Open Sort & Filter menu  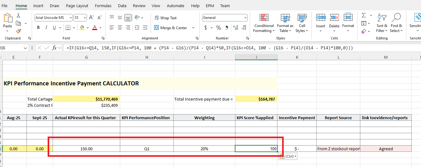[382, 23]
